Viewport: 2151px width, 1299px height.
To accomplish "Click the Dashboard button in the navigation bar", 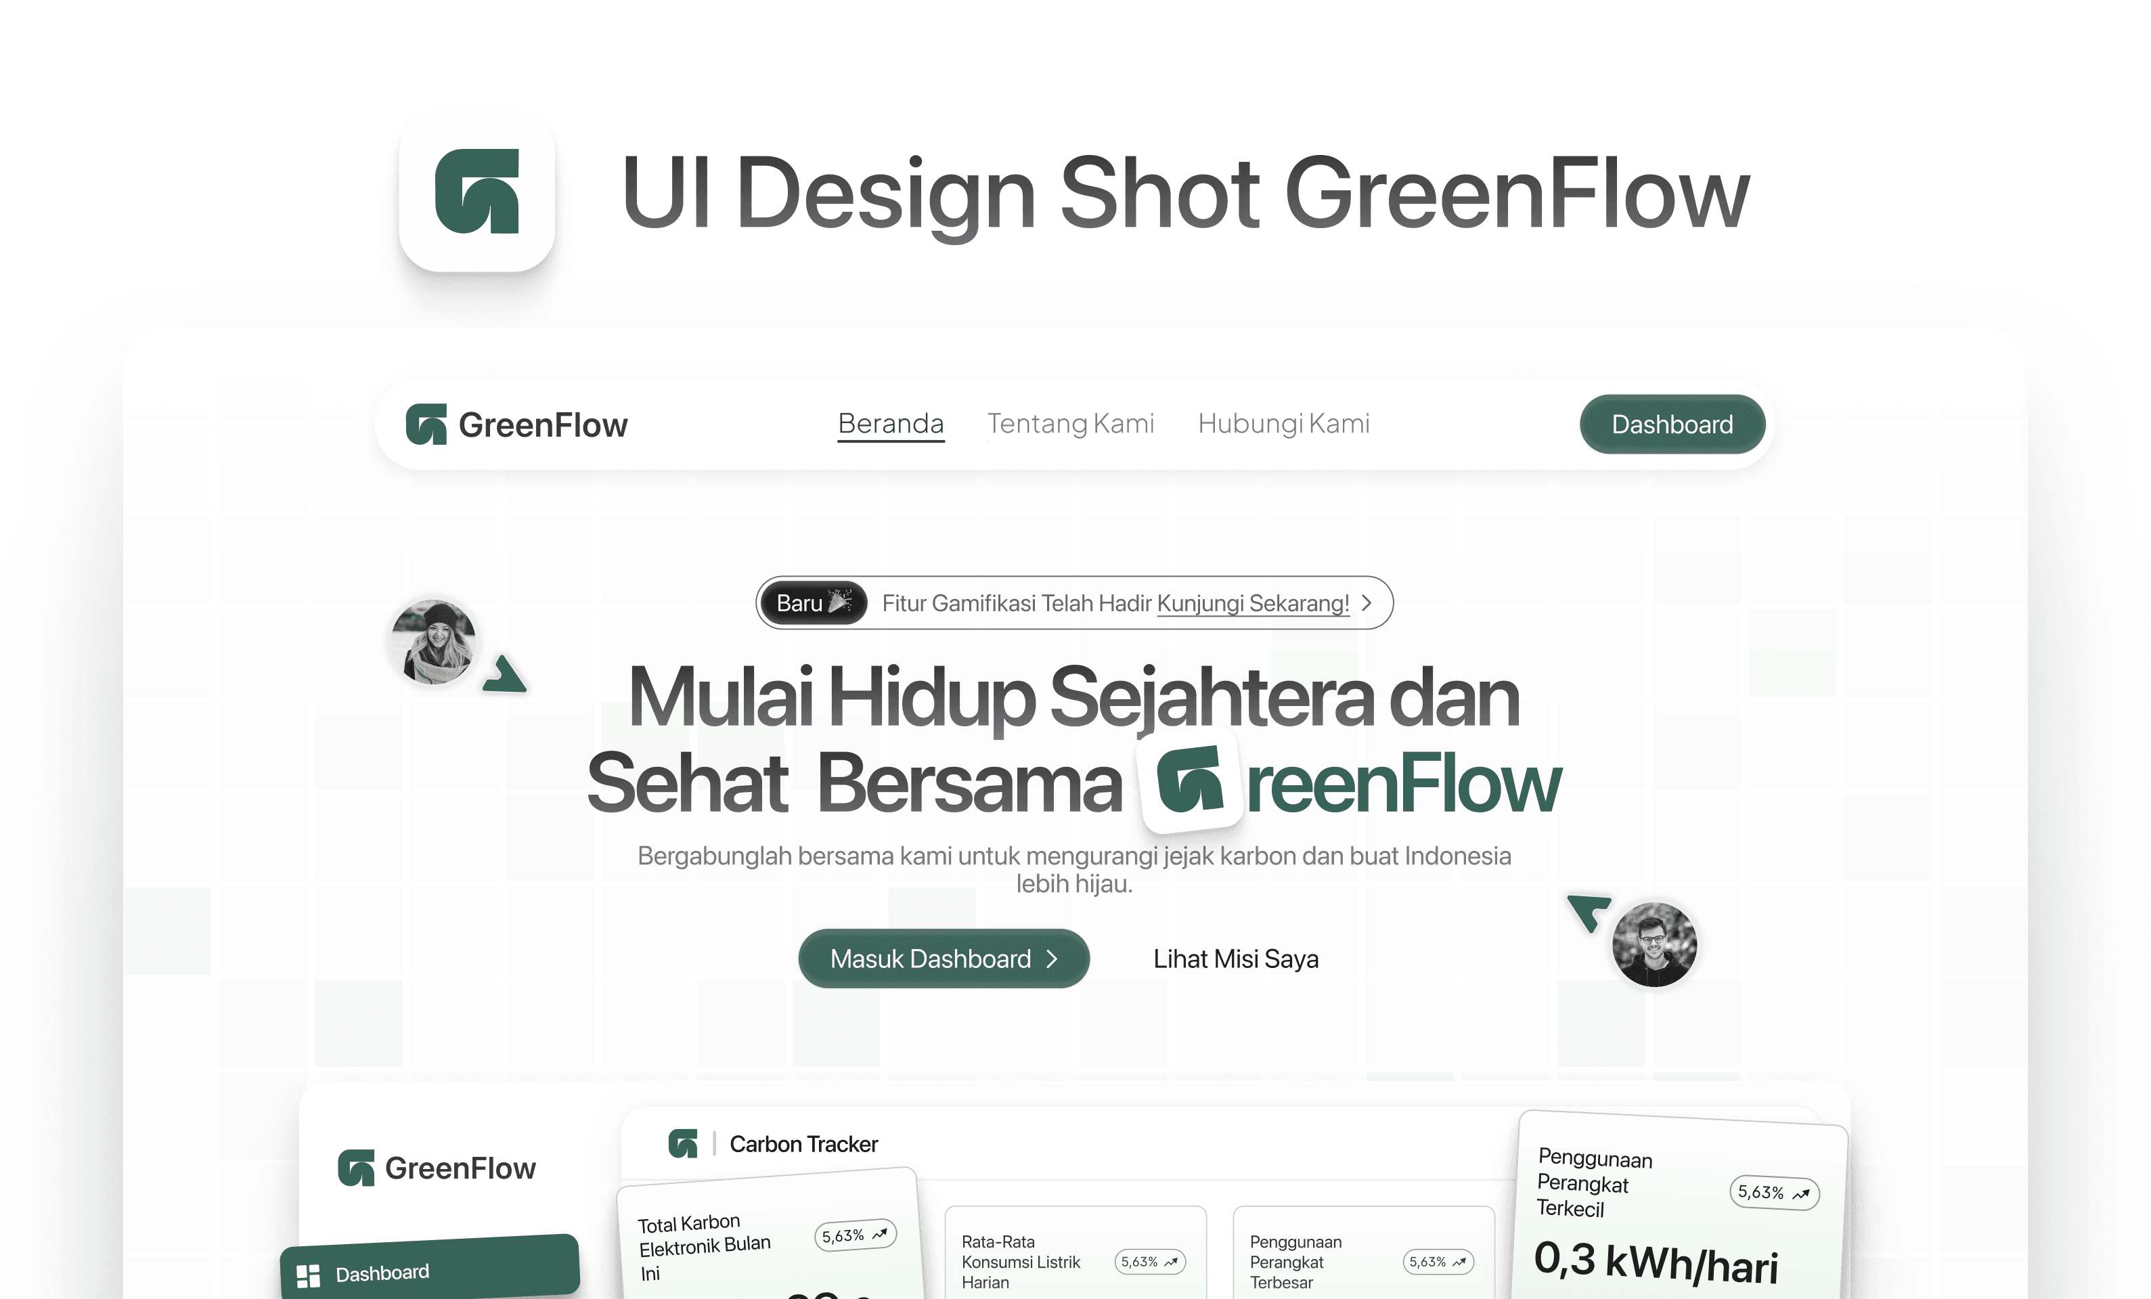I will (x=1672, y=424).
